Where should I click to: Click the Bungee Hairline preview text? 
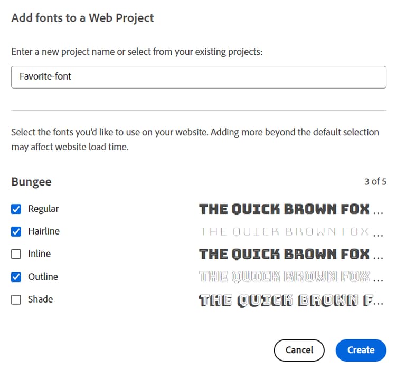(290, 231)
